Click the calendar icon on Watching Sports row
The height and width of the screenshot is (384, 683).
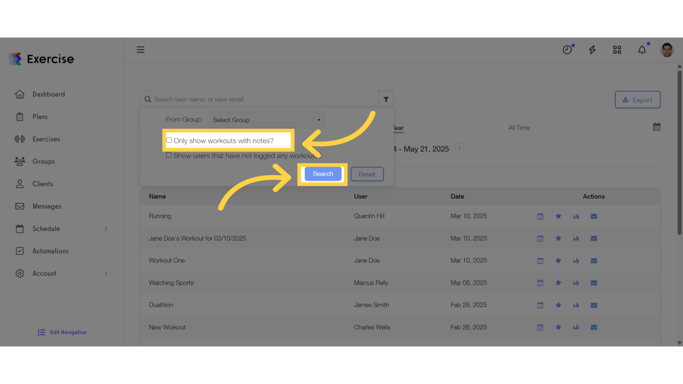(540, 282)
